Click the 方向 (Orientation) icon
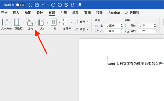This screenshot has height=101, width=164. tap(29, 22)
